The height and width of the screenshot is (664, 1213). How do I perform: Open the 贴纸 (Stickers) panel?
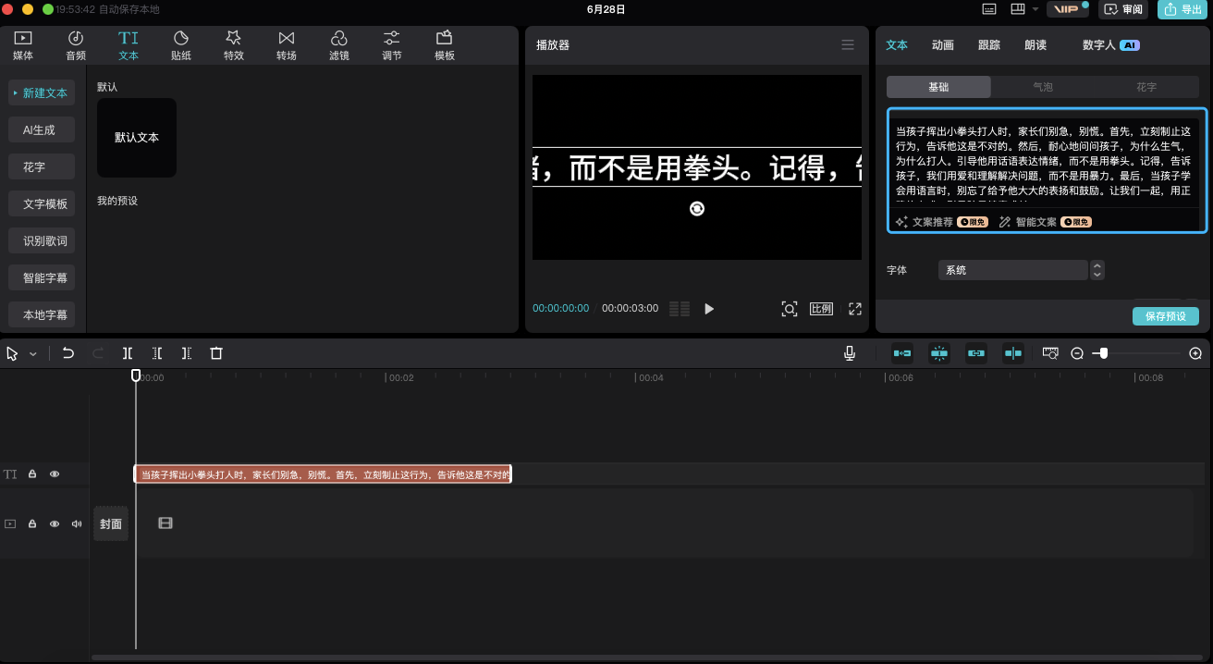181,44
